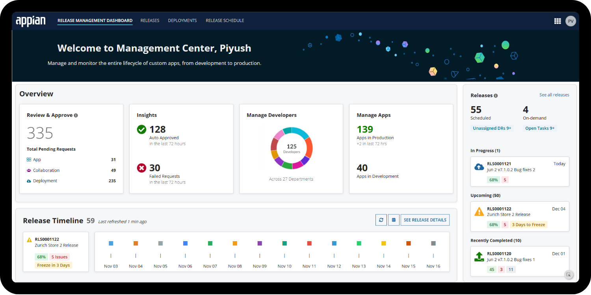Open the PV user avatar menu
This screenshot has width=591, height=295.
(571, 21)
